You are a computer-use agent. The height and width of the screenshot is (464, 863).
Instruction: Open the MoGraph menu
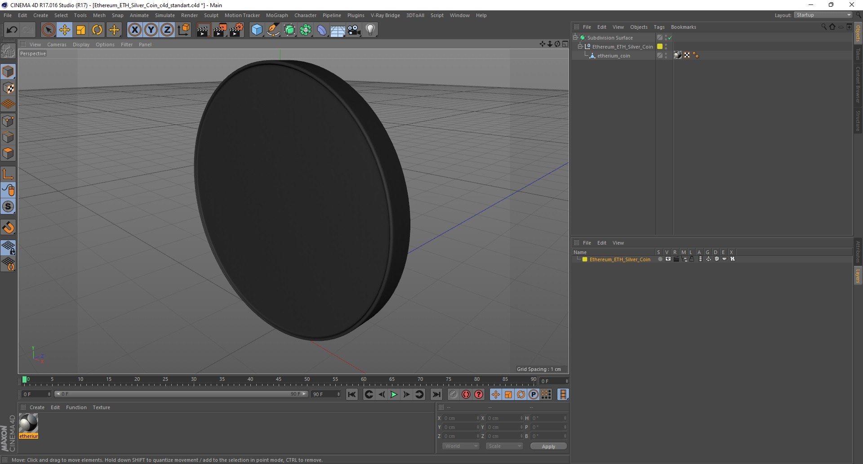pos(276,15)
